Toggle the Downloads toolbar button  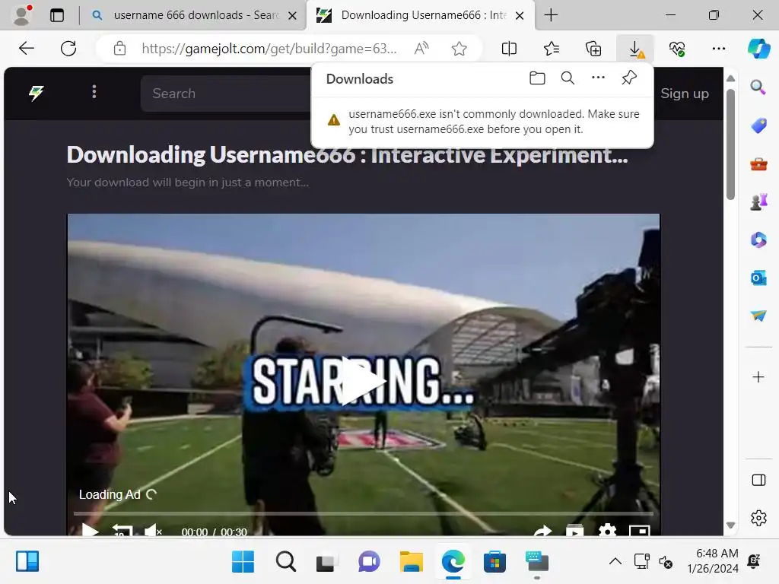pos(635,49)
